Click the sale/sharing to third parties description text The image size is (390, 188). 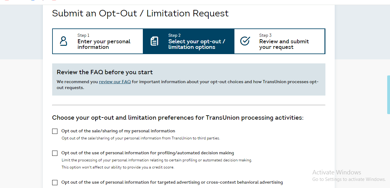click(141, 138)
